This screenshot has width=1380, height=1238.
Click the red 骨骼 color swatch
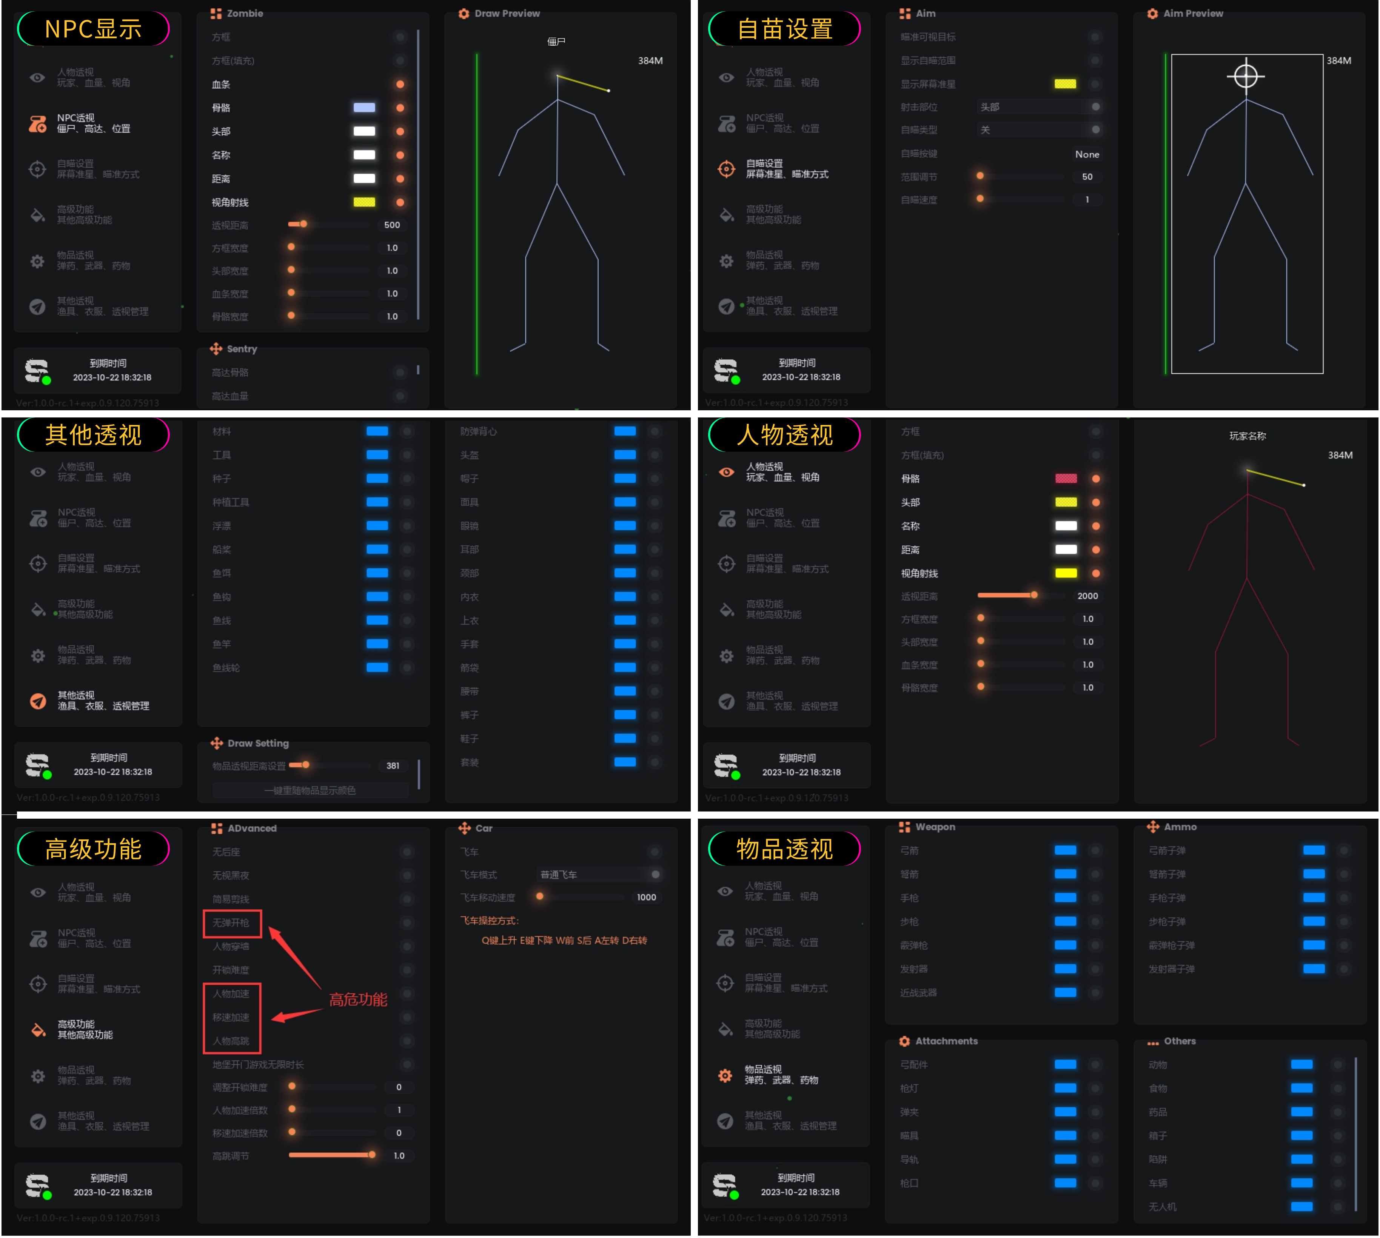pyautogui.click(x=1065, y=479)
